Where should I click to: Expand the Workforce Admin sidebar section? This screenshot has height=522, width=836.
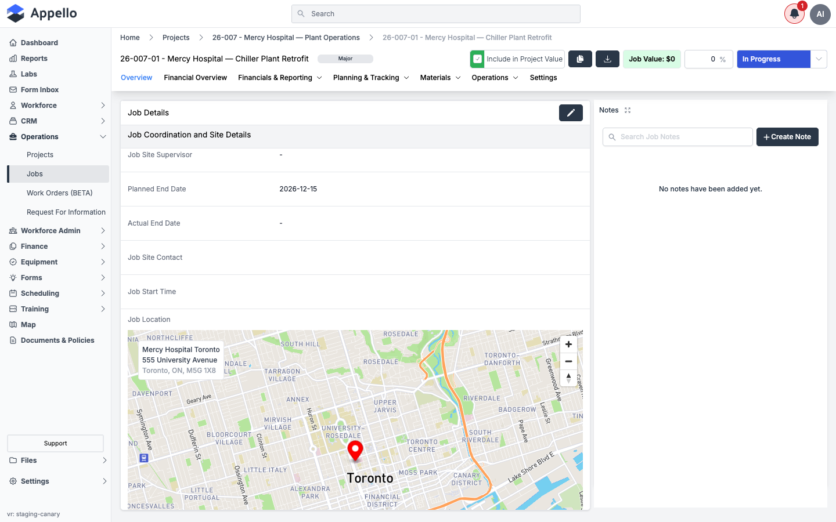(x=103, y=230)
